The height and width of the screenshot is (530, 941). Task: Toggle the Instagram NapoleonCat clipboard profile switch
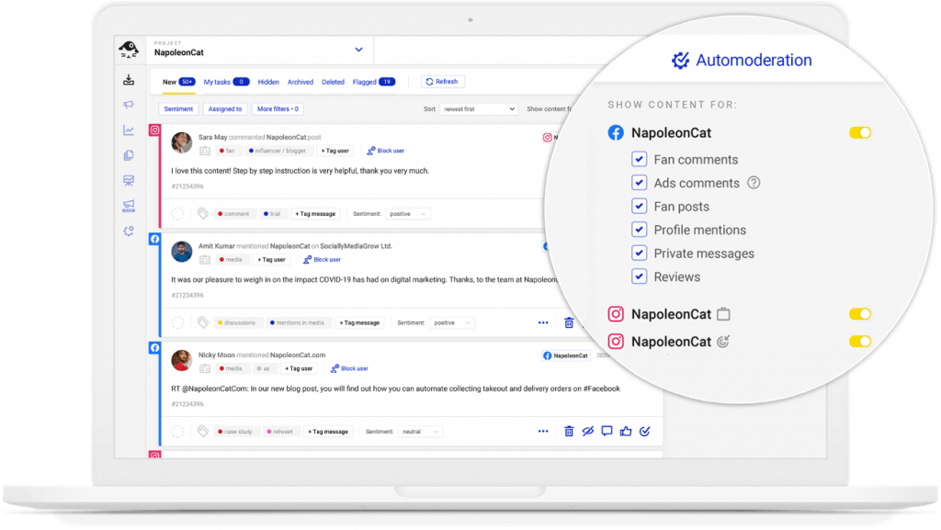(x=860, y=314)
